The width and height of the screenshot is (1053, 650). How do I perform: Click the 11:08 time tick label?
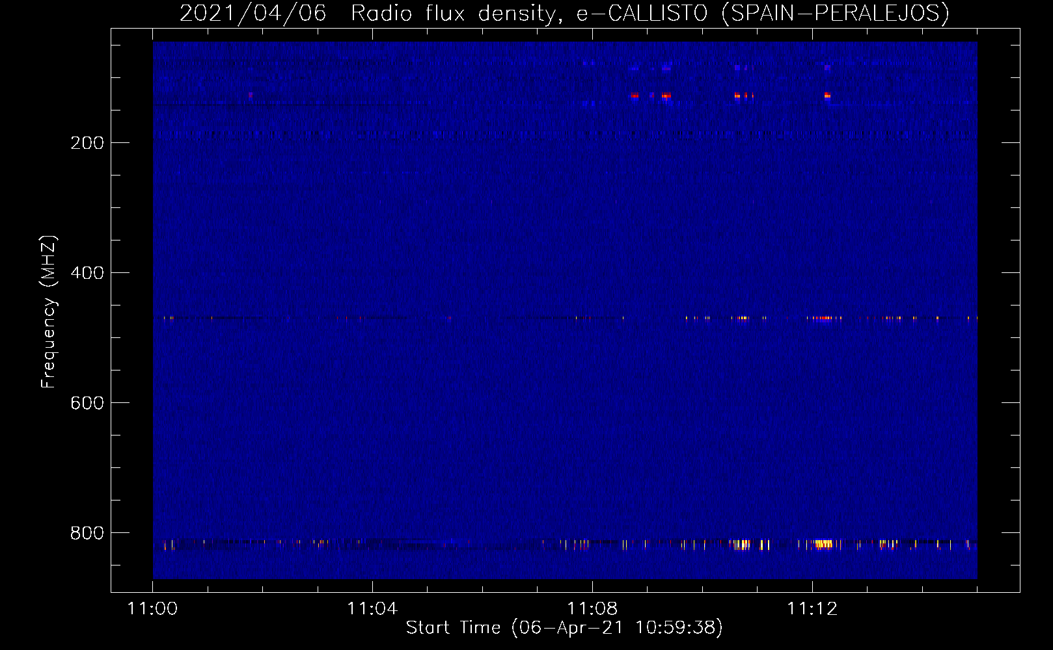(x=592, y=609)
